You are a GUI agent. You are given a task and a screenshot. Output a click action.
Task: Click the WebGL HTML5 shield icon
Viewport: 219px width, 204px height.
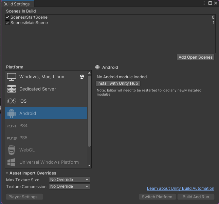[12, 150]
